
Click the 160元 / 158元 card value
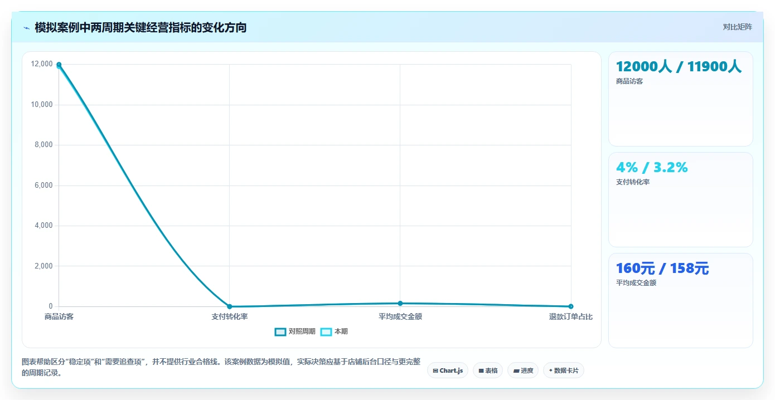662,269
